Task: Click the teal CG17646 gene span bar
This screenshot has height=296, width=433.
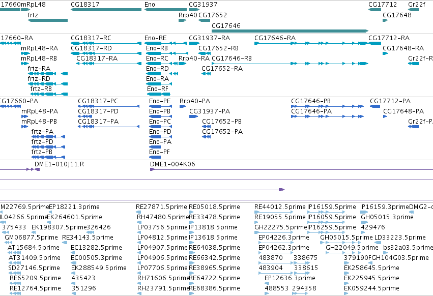Action: pos(290,31)
